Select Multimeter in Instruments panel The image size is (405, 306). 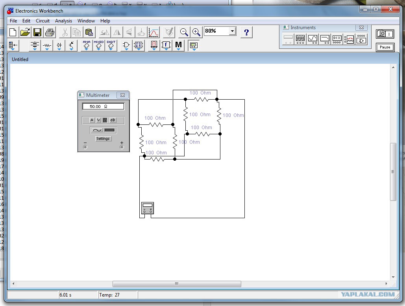pos(288,39)
